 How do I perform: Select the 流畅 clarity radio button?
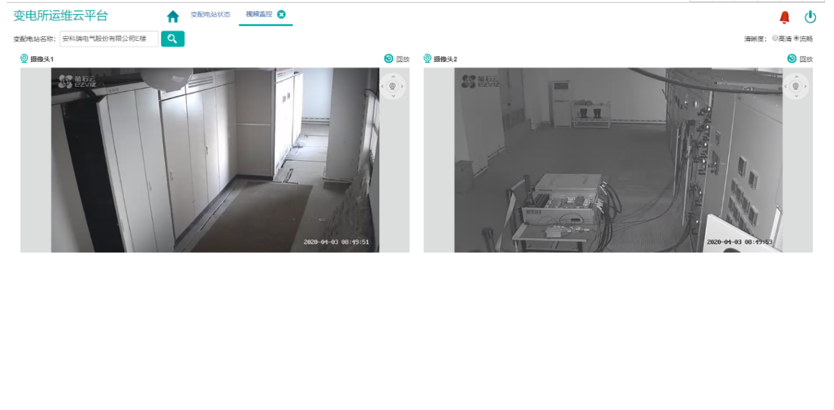[x=796, y=38]
